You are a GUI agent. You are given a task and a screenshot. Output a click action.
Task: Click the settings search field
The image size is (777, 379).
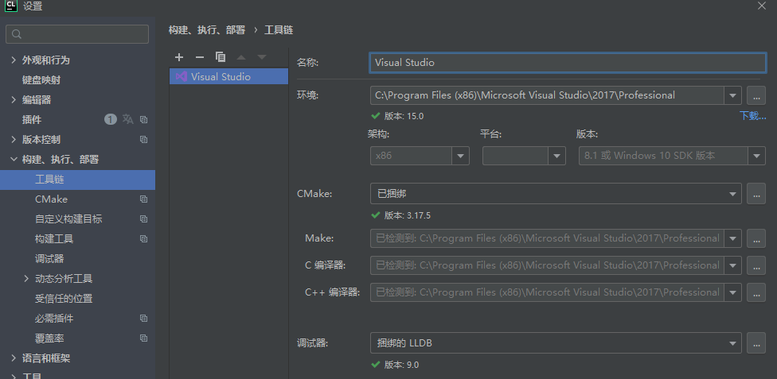77,34
